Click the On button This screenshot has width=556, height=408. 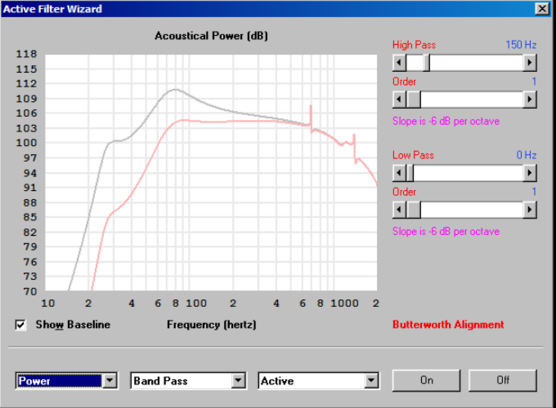[x=426, y=380]
